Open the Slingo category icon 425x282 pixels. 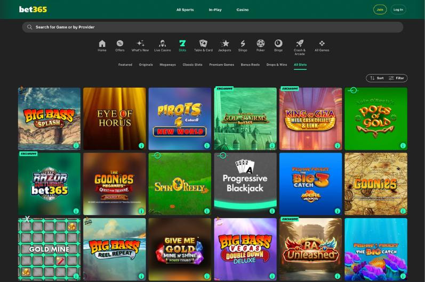point(243,45)
